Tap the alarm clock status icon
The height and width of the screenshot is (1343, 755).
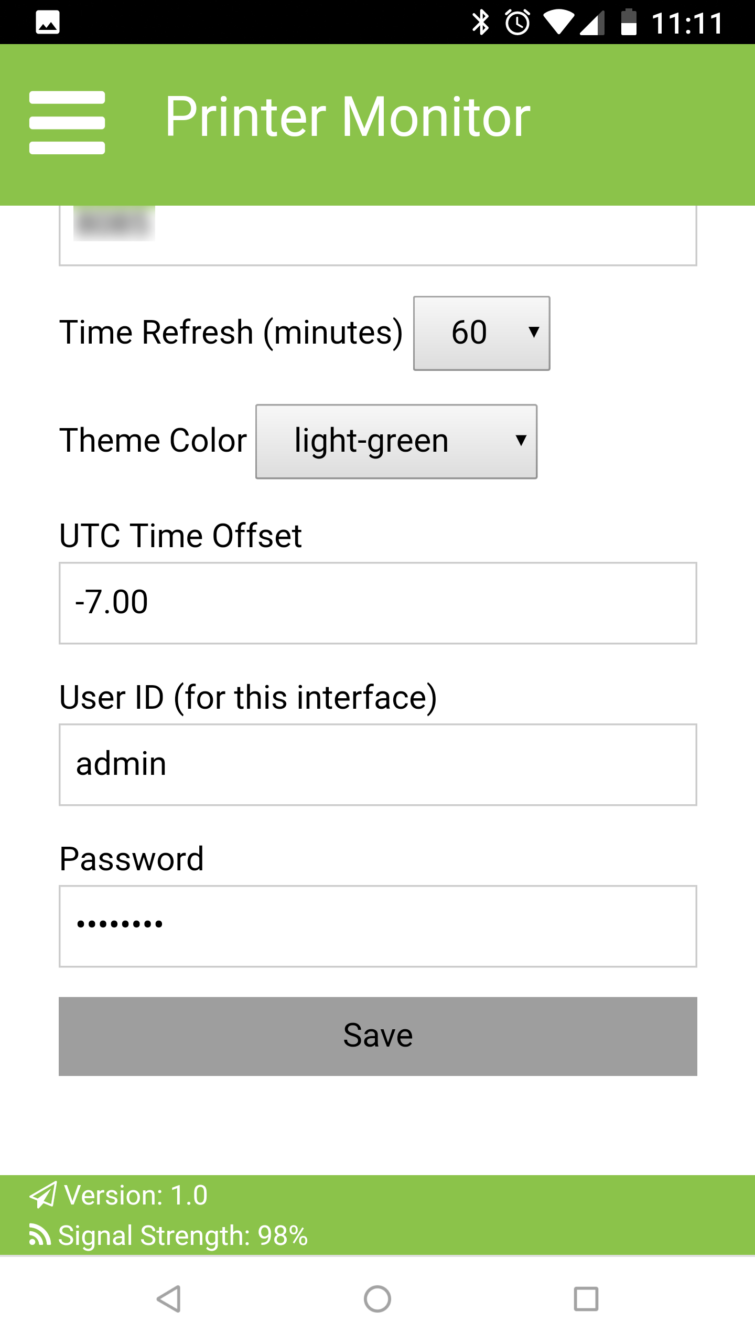point(517,23)
